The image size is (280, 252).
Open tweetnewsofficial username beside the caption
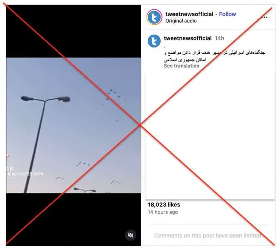point(188,38)
